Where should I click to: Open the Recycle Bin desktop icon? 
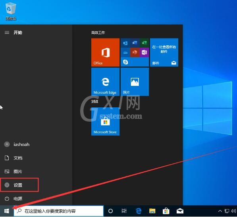pos(11,12)
